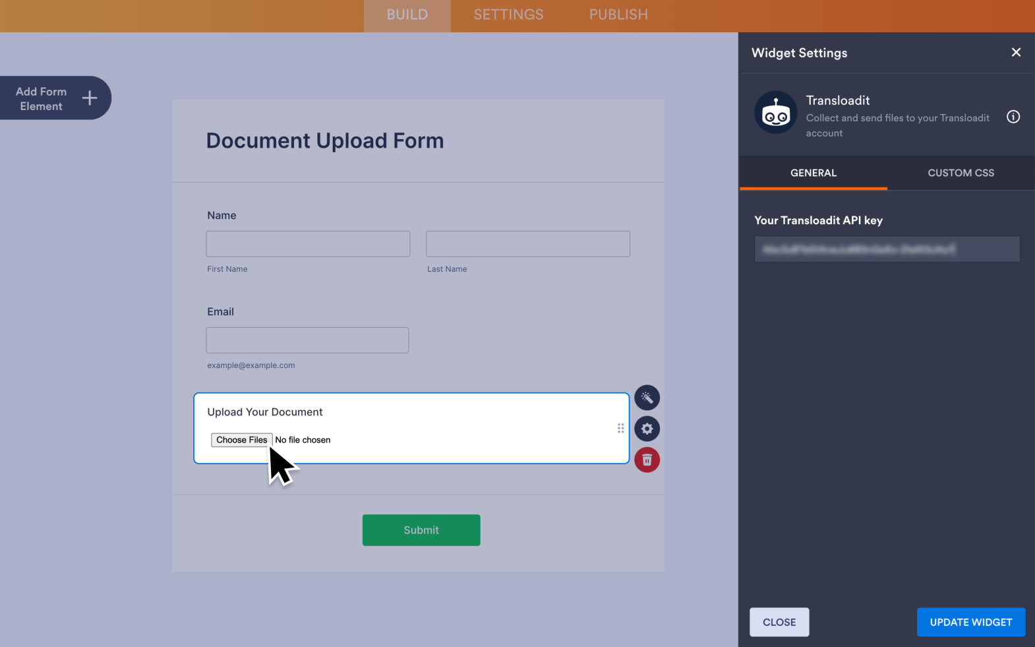Switch to the BUILD tab
Viewport: 1035px width, 647px height.
(407, 15)
